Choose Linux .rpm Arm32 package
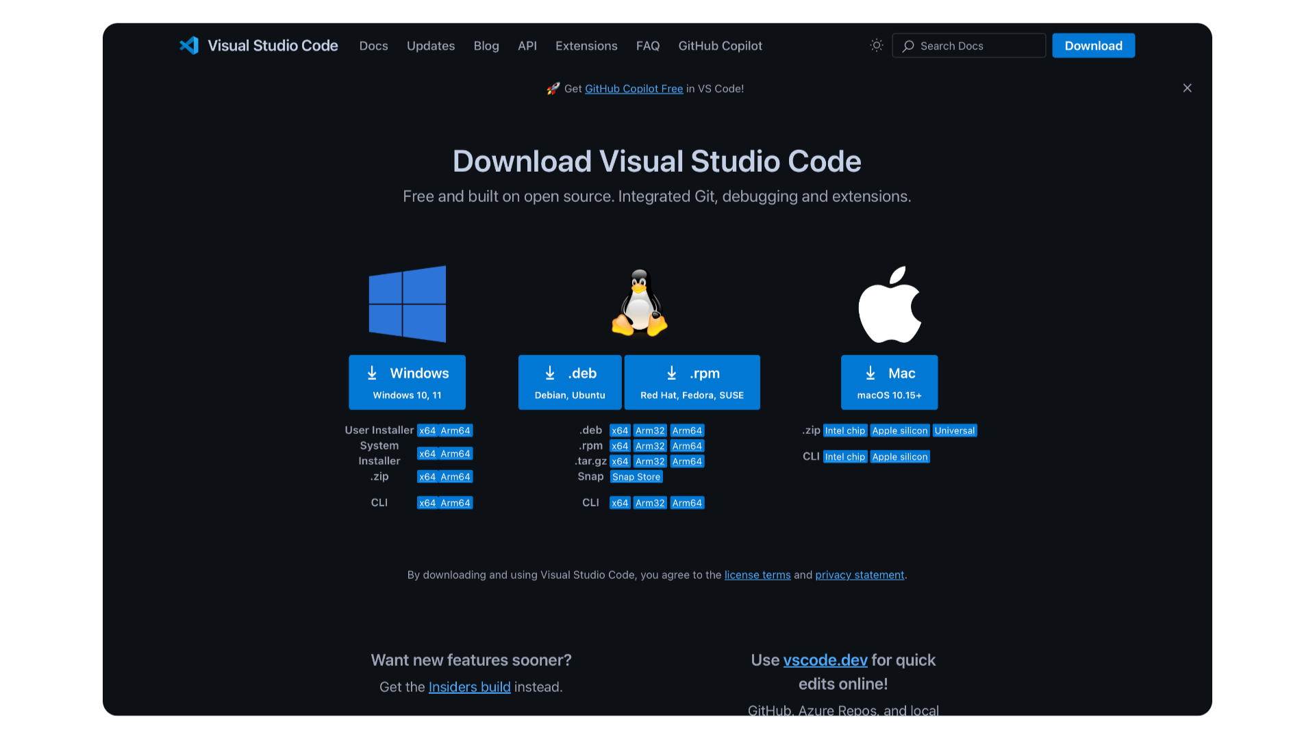Viewport: 1315px width, 739px height. (x=650, y=447)
